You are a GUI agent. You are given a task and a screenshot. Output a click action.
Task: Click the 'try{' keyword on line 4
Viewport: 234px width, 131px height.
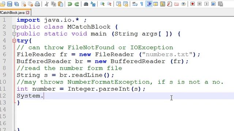click(24, 41)
